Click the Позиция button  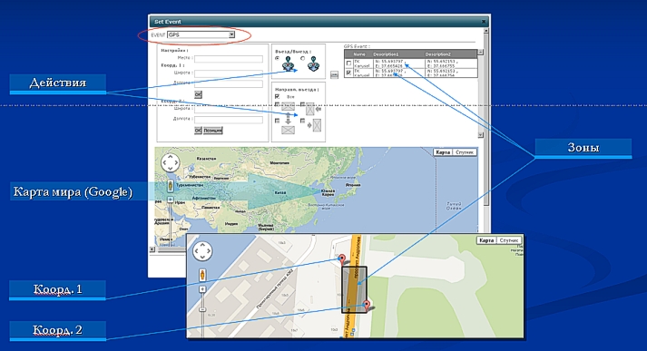coord(213,131)
